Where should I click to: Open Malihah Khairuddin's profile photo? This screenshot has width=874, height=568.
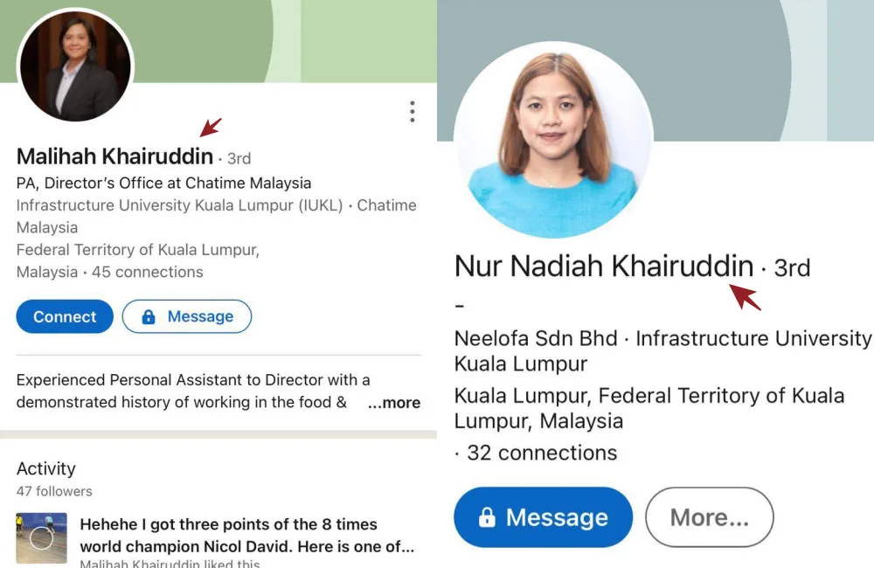coord(75,65)
